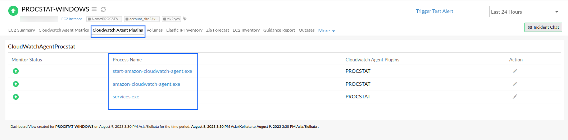
Task: Click status icon of services.exe row
Action: point(16,97)
